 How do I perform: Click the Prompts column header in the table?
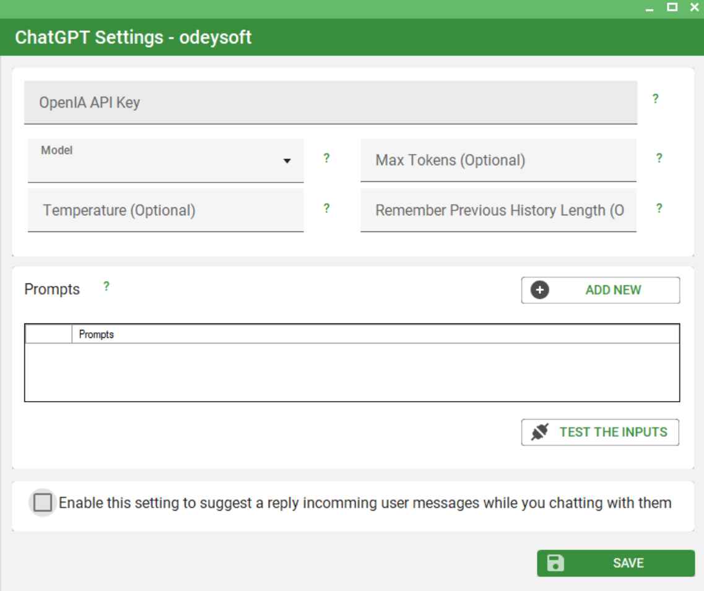coord(375,335)
